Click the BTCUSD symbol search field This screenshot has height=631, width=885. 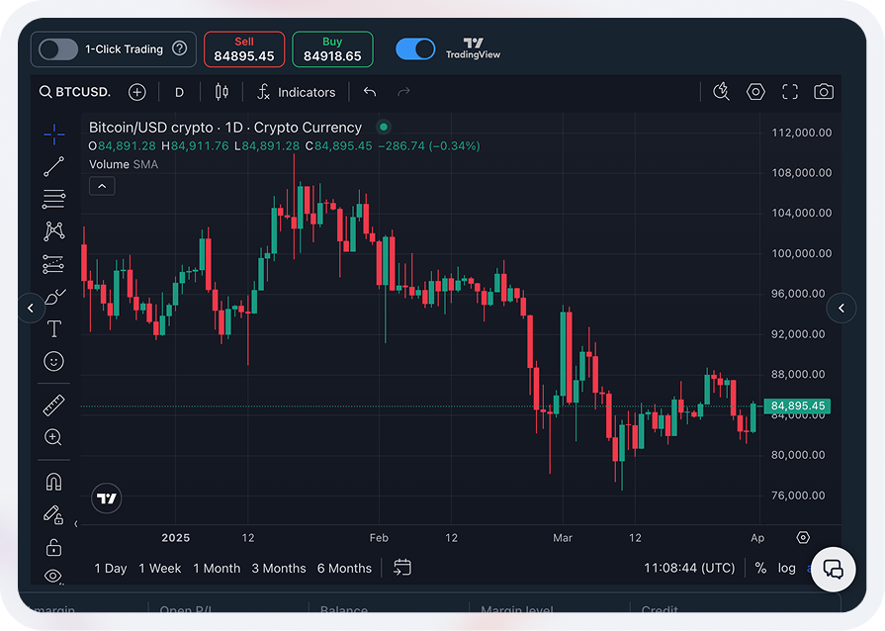[75, 92]
